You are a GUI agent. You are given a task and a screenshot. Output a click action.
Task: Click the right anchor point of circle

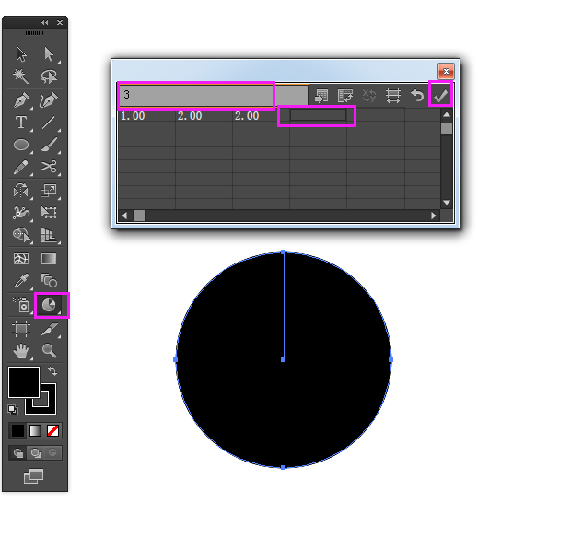(390, 360)
